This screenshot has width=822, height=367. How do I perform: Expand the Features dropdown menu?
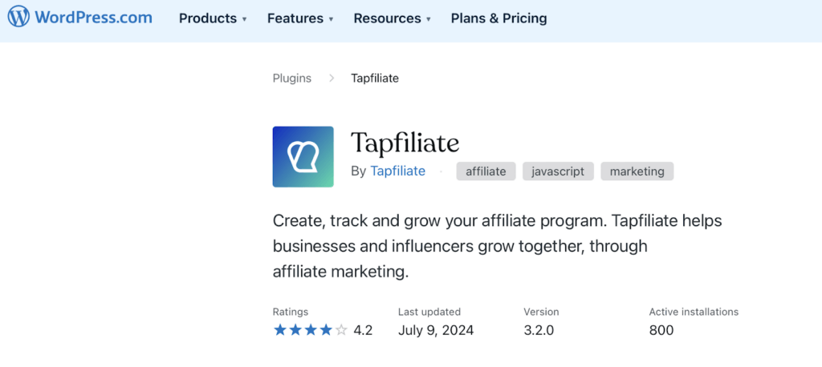[300, 18]
